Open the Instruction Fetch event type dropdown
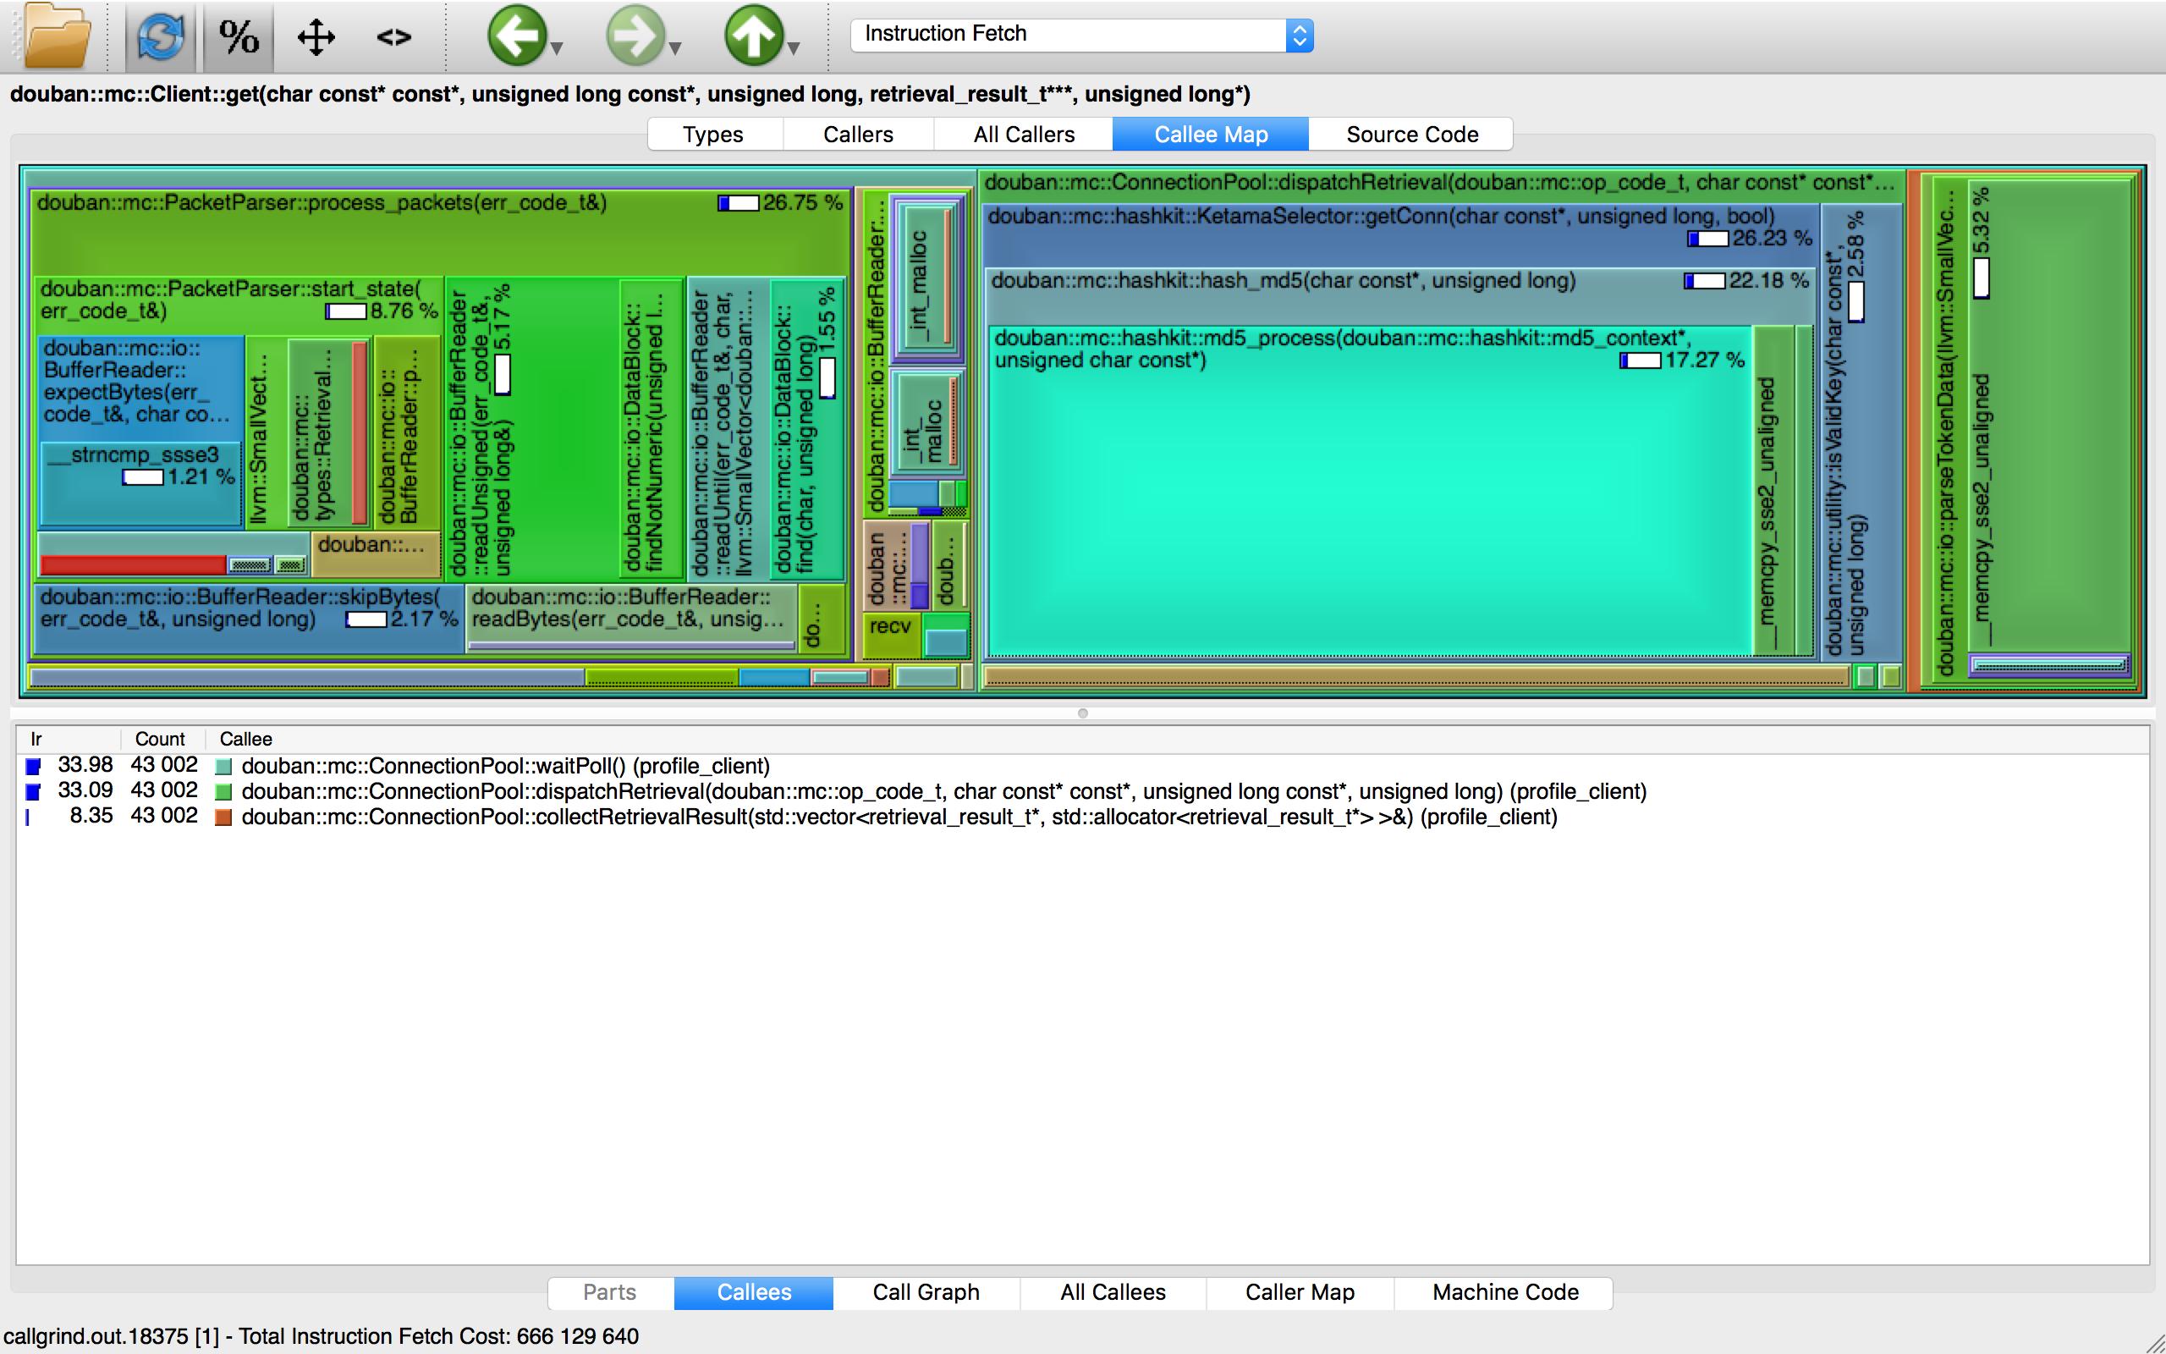2166x1354 pixels. [1299, 36]
